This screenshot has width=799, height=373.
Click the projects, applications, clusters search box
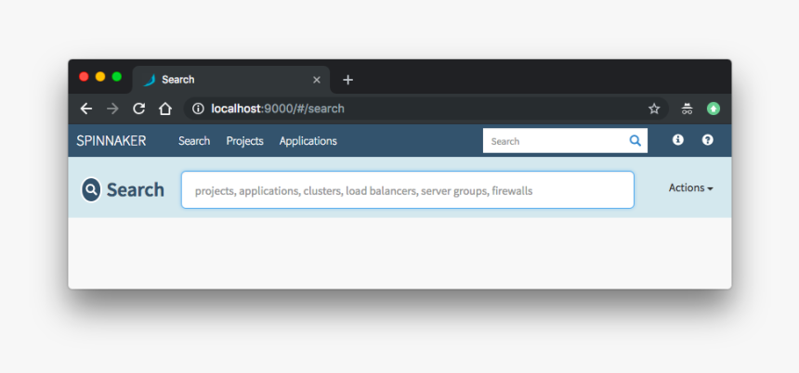coord(407,190)
